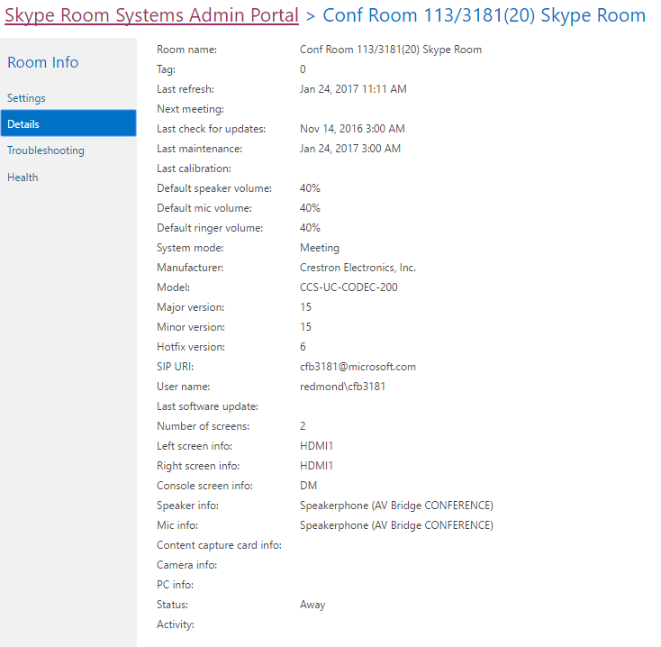
Task: Click the Last check for updates label
Action: (x=212, y=129)
